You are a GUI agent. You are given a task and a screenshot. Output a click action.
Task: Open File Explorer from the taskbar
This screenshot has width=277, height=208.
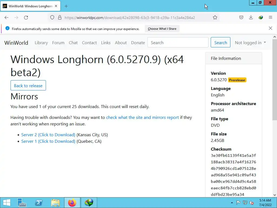click(55, 203)
